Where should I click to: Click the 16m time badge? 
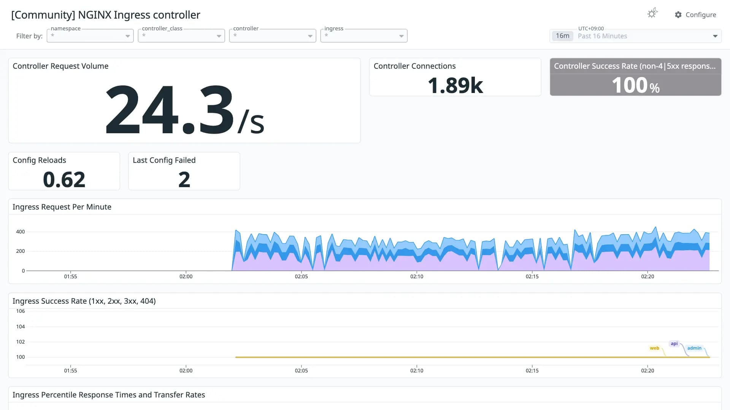click(x=562, y=36)
